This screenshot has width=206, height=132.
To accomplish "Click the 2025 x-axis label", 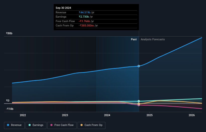I will pyautogui.click(x=150, y=115).
